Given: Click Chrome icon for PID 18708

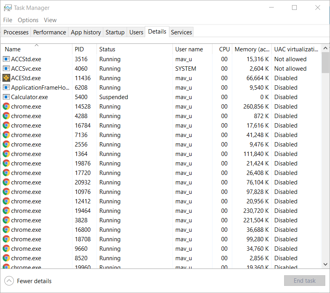Looking at the screenshot, I should 6,239.
